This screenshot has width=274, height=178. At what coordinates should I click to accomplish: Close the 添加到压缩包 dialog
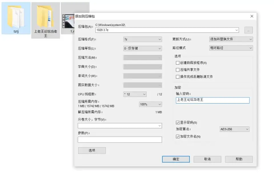(x=252, y=16)
